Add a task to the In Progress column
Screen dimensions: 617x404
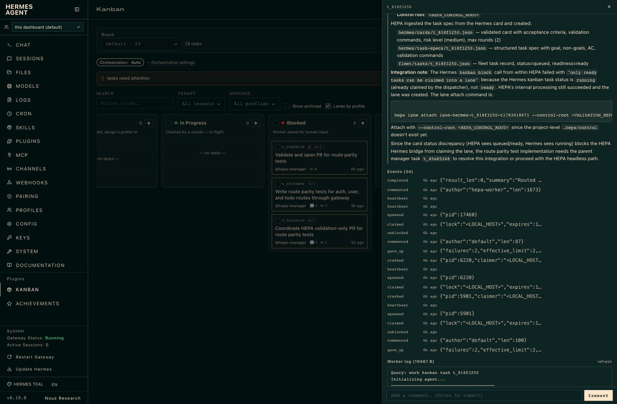click(256, 123)
